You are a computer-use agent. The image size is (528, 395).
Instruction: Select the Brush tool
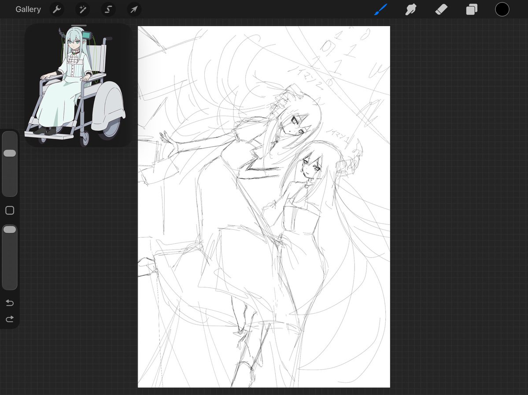[x=380, y=9]
